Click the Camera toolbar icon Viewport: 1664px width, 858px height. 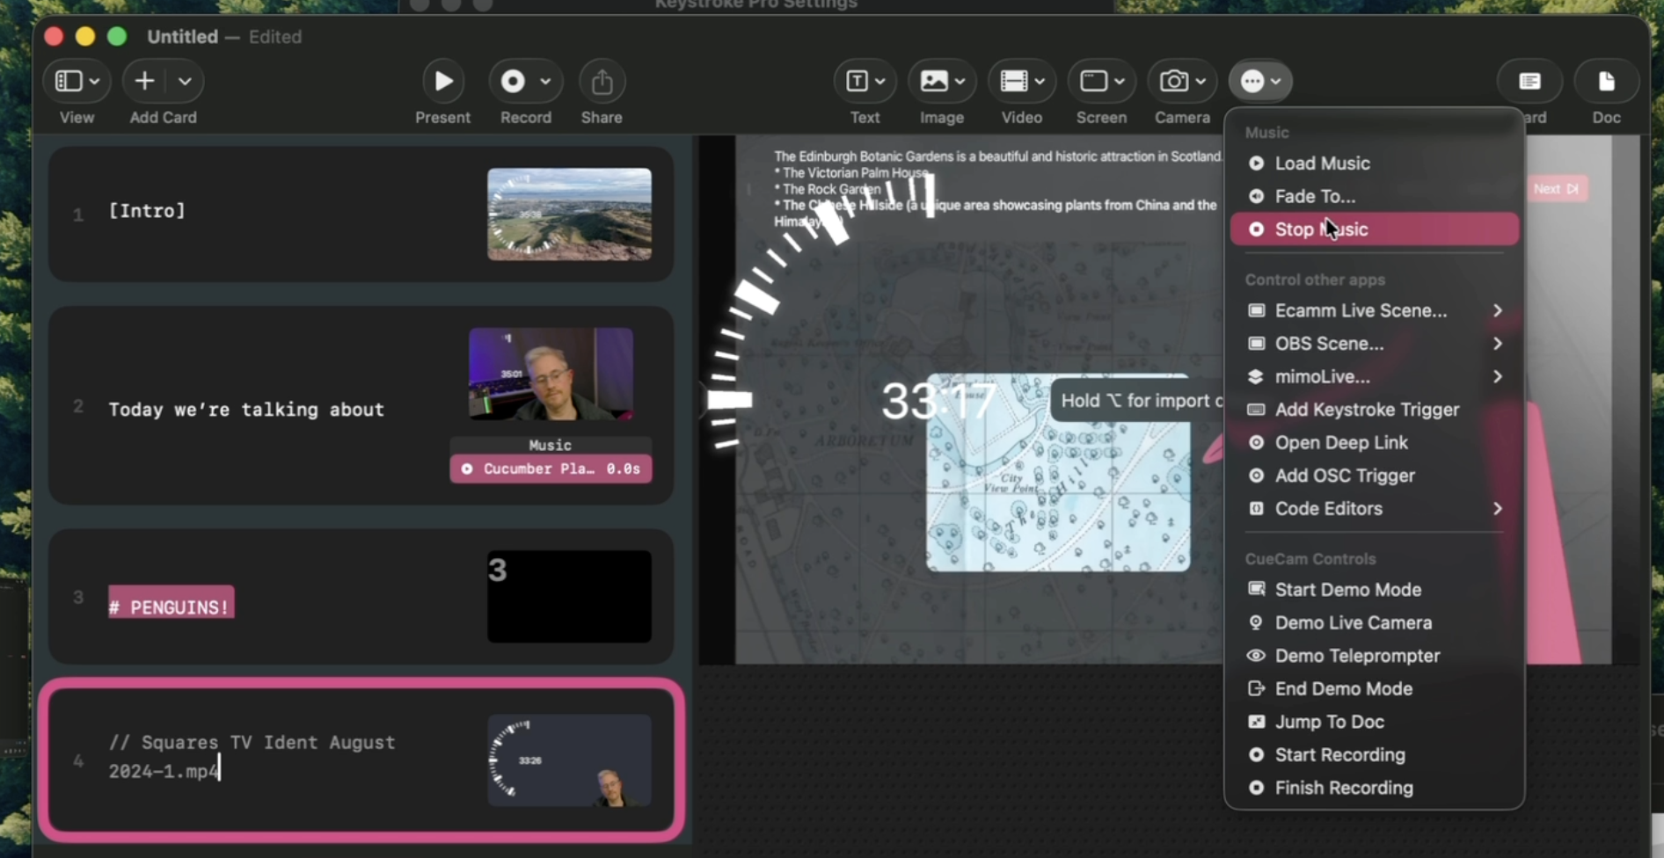coord(1174,81)
